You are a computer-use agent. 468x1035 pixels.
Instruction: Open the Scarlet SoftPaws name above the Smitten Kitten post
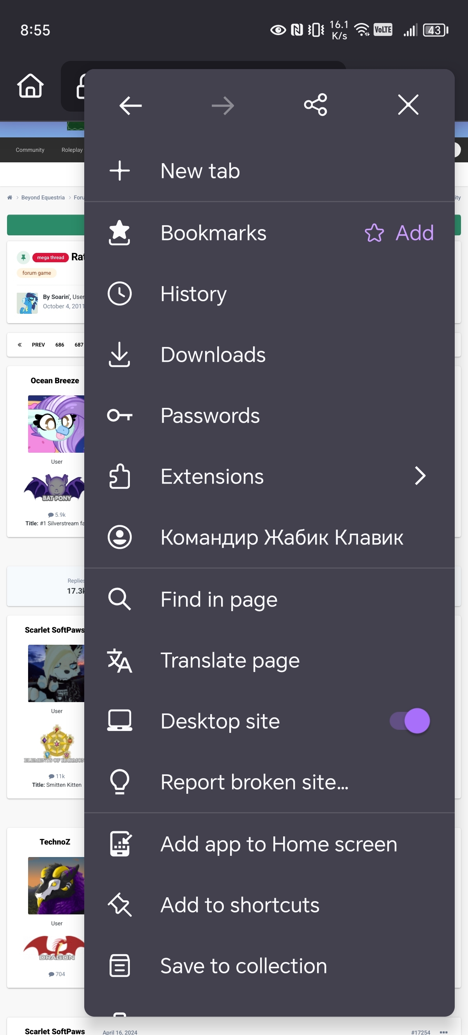pos(55,630)
